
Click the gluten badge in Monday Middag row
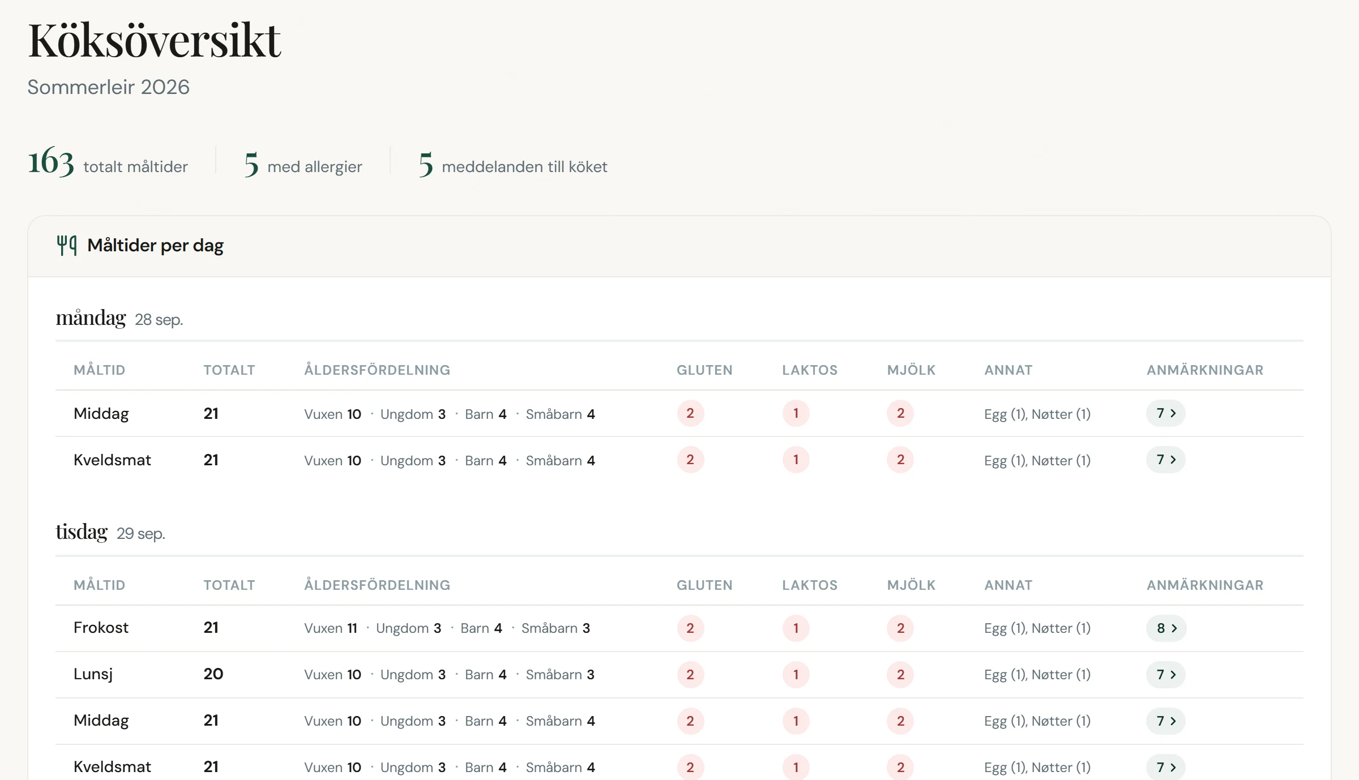pyautogui.click(x=690, y=413)
